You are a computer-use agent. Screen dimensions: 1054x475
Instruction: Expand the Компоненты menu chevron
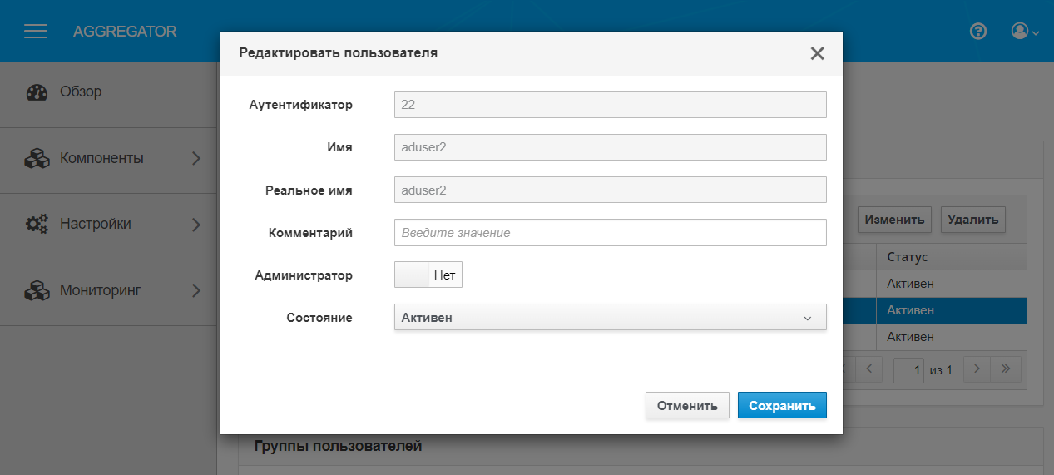196,158
